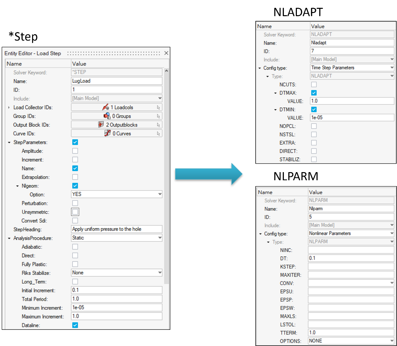Open the Outputblocks selector field
This screenshot has width=397, height=346.
point(117,125)
